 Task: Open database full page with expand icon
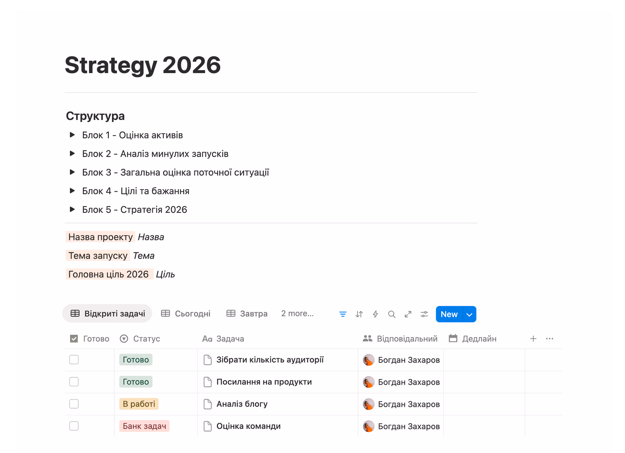point(408,314)
